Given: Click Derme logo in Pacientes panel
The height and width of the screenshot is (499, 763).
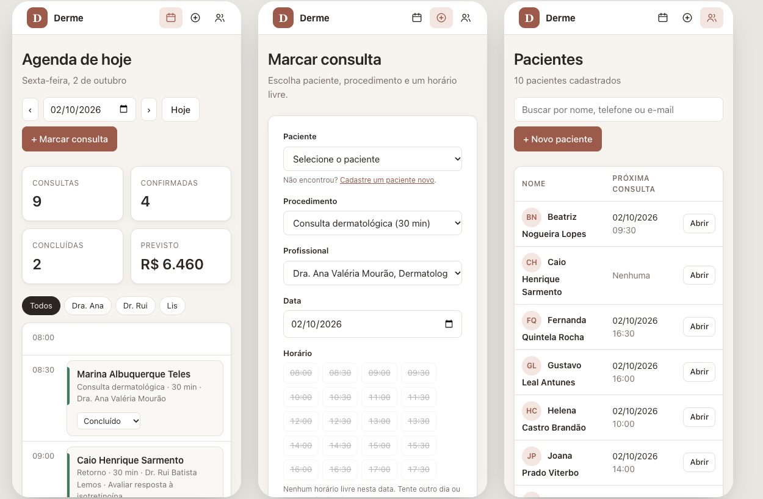Looking at the screenshot, I should pos(529,18).
